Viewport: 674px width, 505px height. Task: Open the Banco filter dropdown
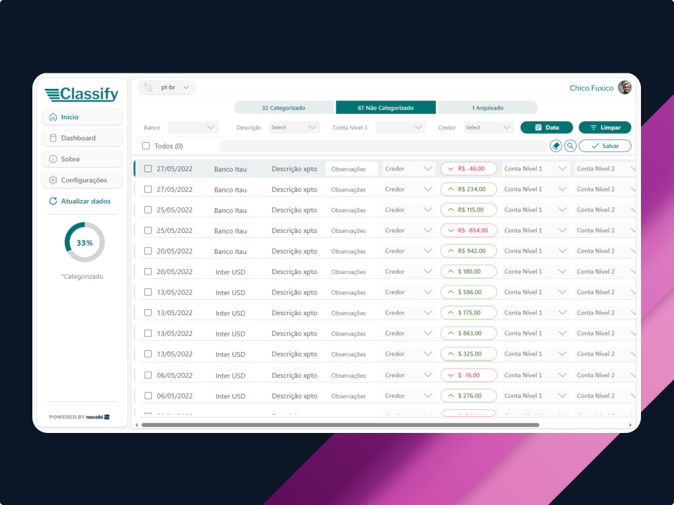coord(193,127)
